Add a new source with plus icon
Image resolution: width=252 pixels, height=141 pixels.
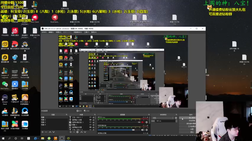coord(70,132)
